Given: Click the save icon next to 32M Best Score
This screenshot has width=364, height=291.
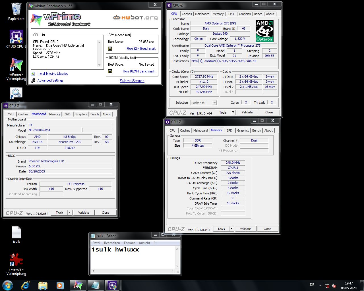Looking at the screenshot, I should pos(110,49).
